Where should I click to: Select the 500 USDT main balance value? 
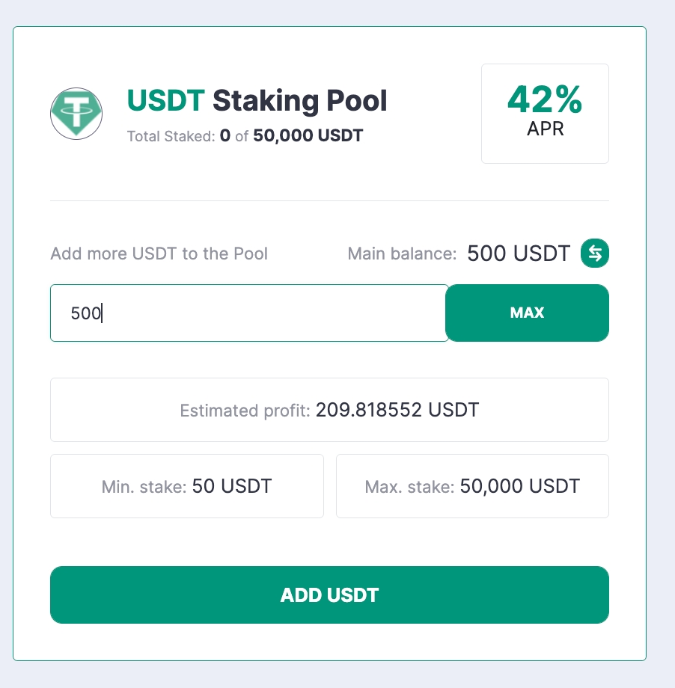[x=519, y=254]
